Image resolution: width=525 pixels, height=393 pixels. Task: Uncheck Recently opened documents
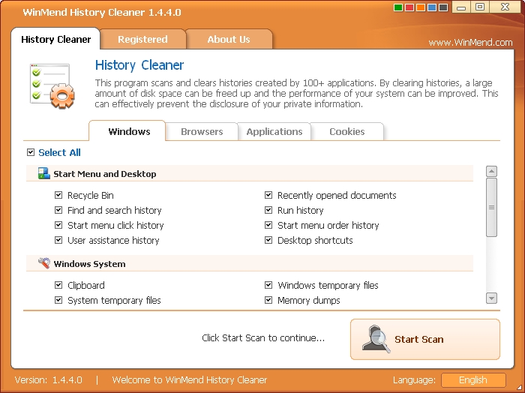click(x=268, y=195)
